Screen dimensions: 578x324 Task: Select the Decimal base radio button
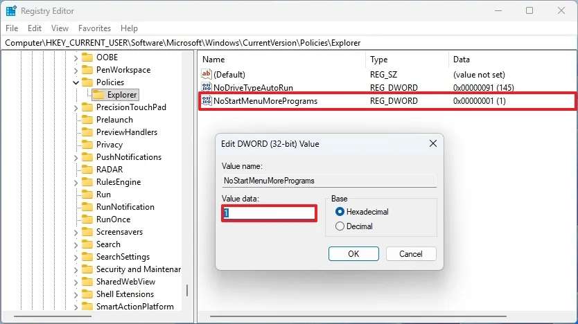pos(340,226)
